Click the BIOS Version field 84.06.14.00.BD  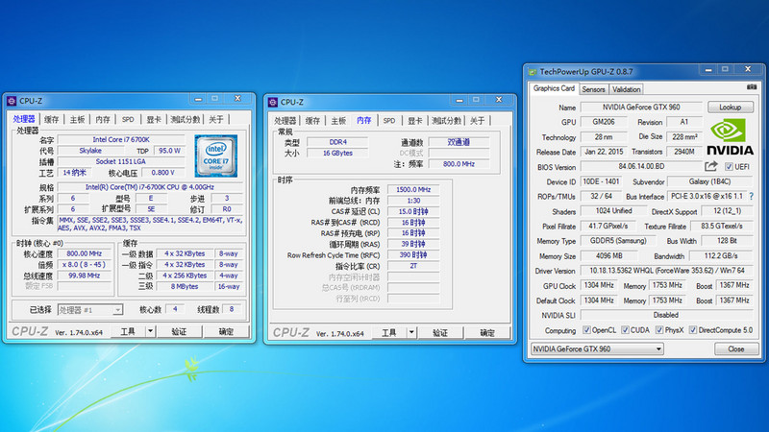(x=641, y=166)
